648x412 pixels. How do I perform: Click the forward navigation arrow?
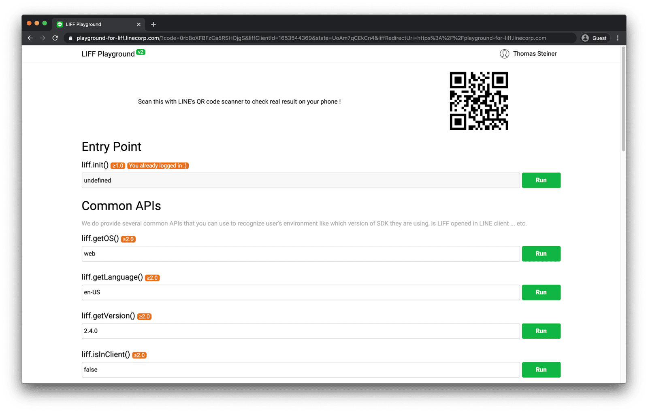(x=43, y=38)
